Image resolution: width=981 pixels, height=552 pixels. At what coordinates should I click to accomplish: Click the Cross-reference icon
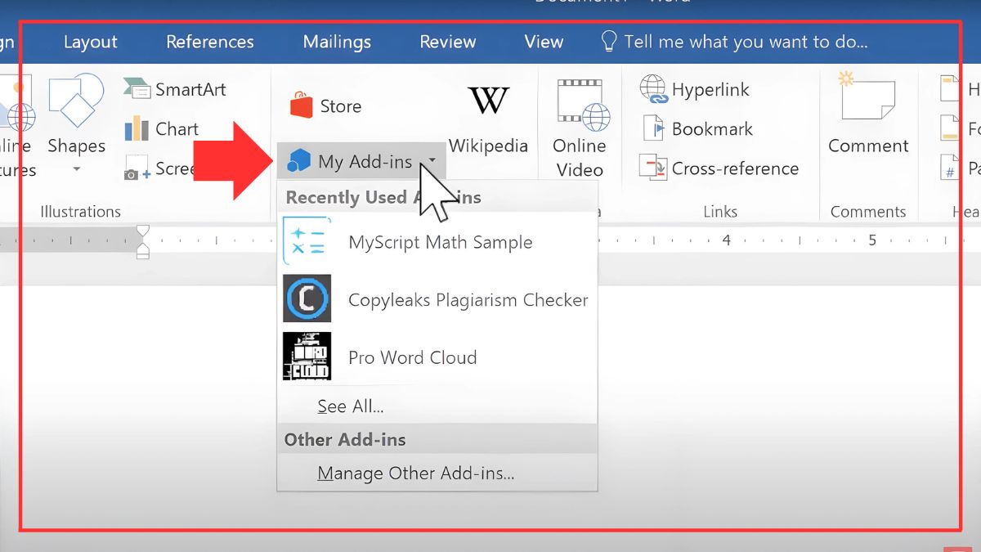(653, 168)
